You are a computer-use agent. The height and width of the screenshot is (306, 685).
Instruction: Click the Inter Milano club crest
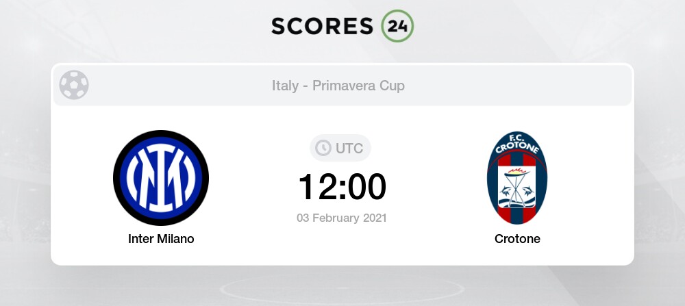[161, 178]
